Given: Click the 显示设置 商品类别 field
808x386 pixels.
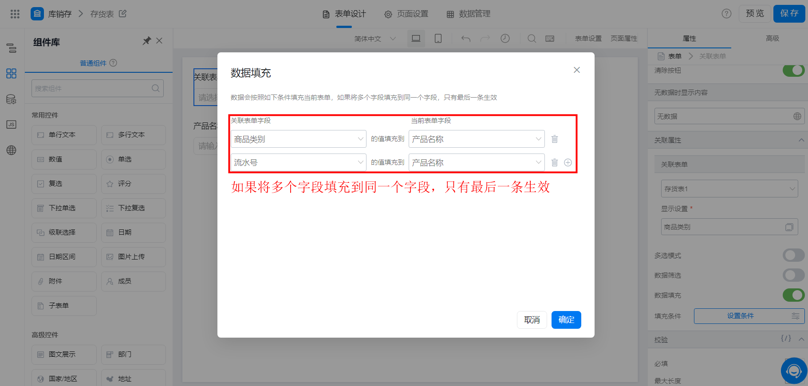Looking at the screenshot, I should (729, 227).
